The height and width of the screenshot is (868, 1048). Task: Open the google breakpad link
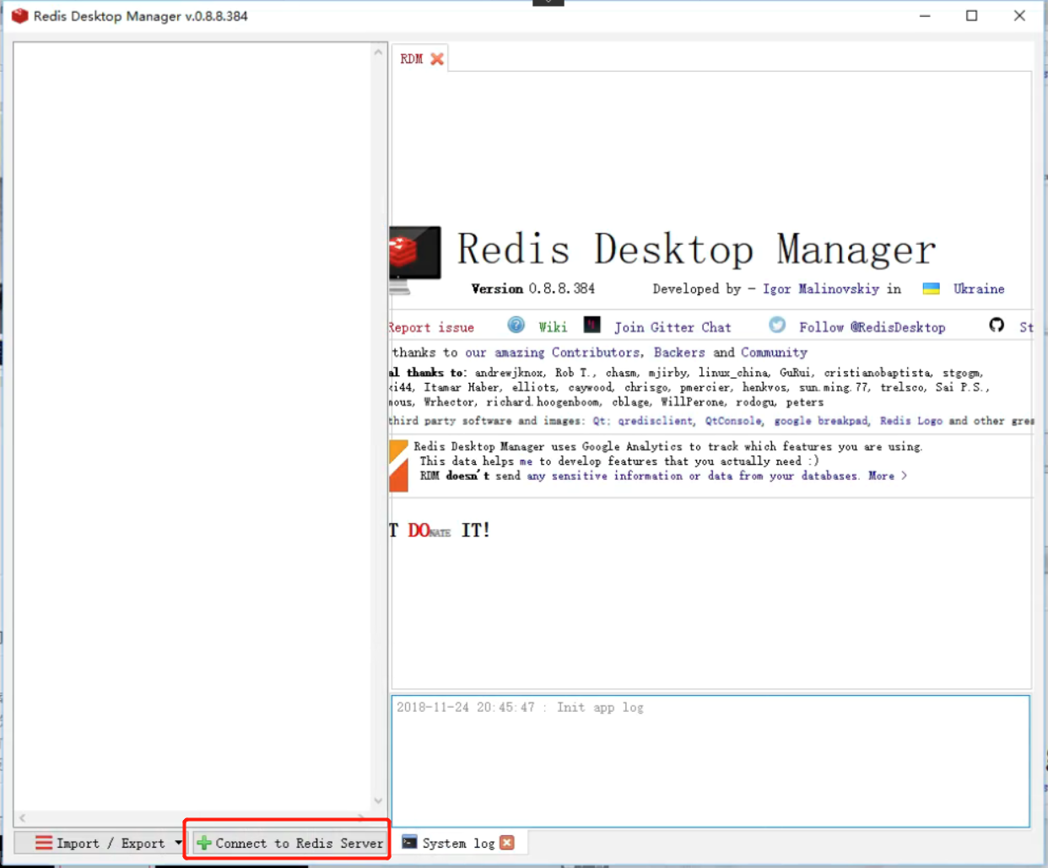(821, 421)
